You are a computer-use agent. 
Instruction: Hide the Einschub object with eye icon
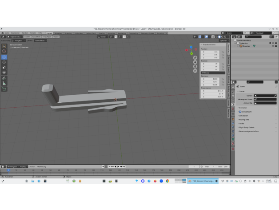(x=273, y=46)
